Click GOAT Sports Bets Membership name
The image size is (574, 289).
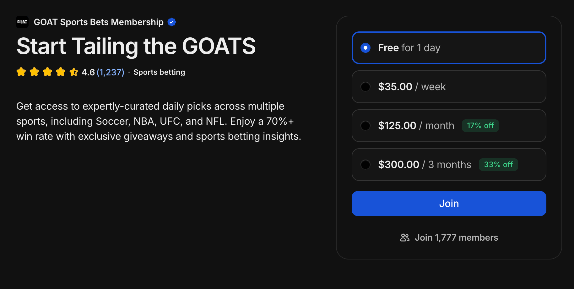99,22
